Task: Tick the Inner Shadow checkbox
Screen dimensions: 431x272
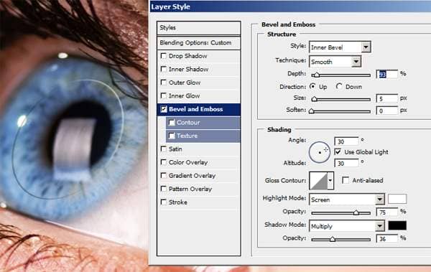Action: point(164,69)
